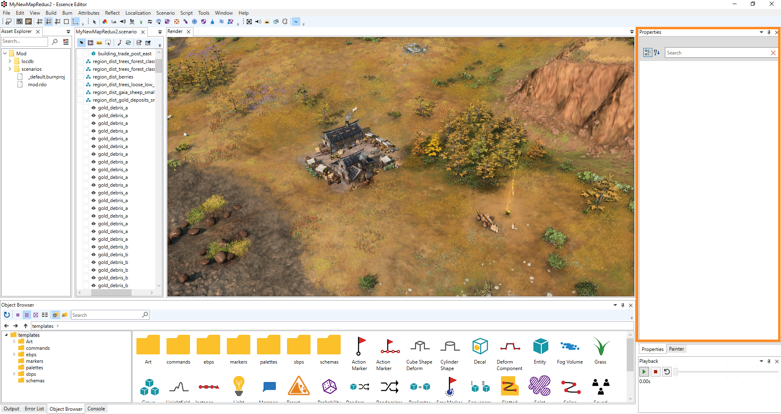Refresh the Object Browser
This screenshot has width=781, height=414.
click(7, 315)
